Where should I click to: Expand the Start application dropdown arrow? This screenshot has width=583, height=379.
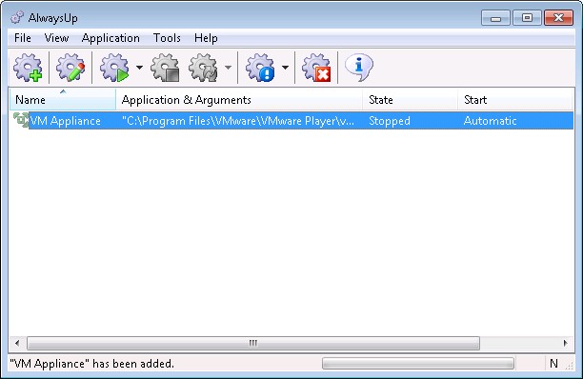click(139, 68)
